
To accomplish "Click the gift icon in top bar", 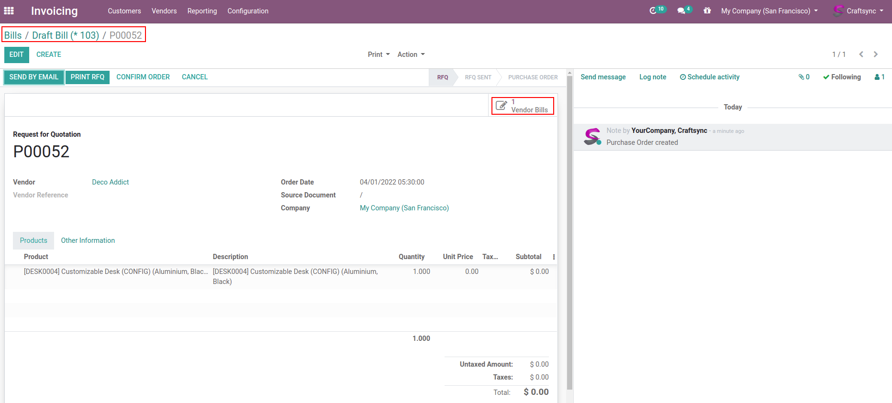I will 707,11.
